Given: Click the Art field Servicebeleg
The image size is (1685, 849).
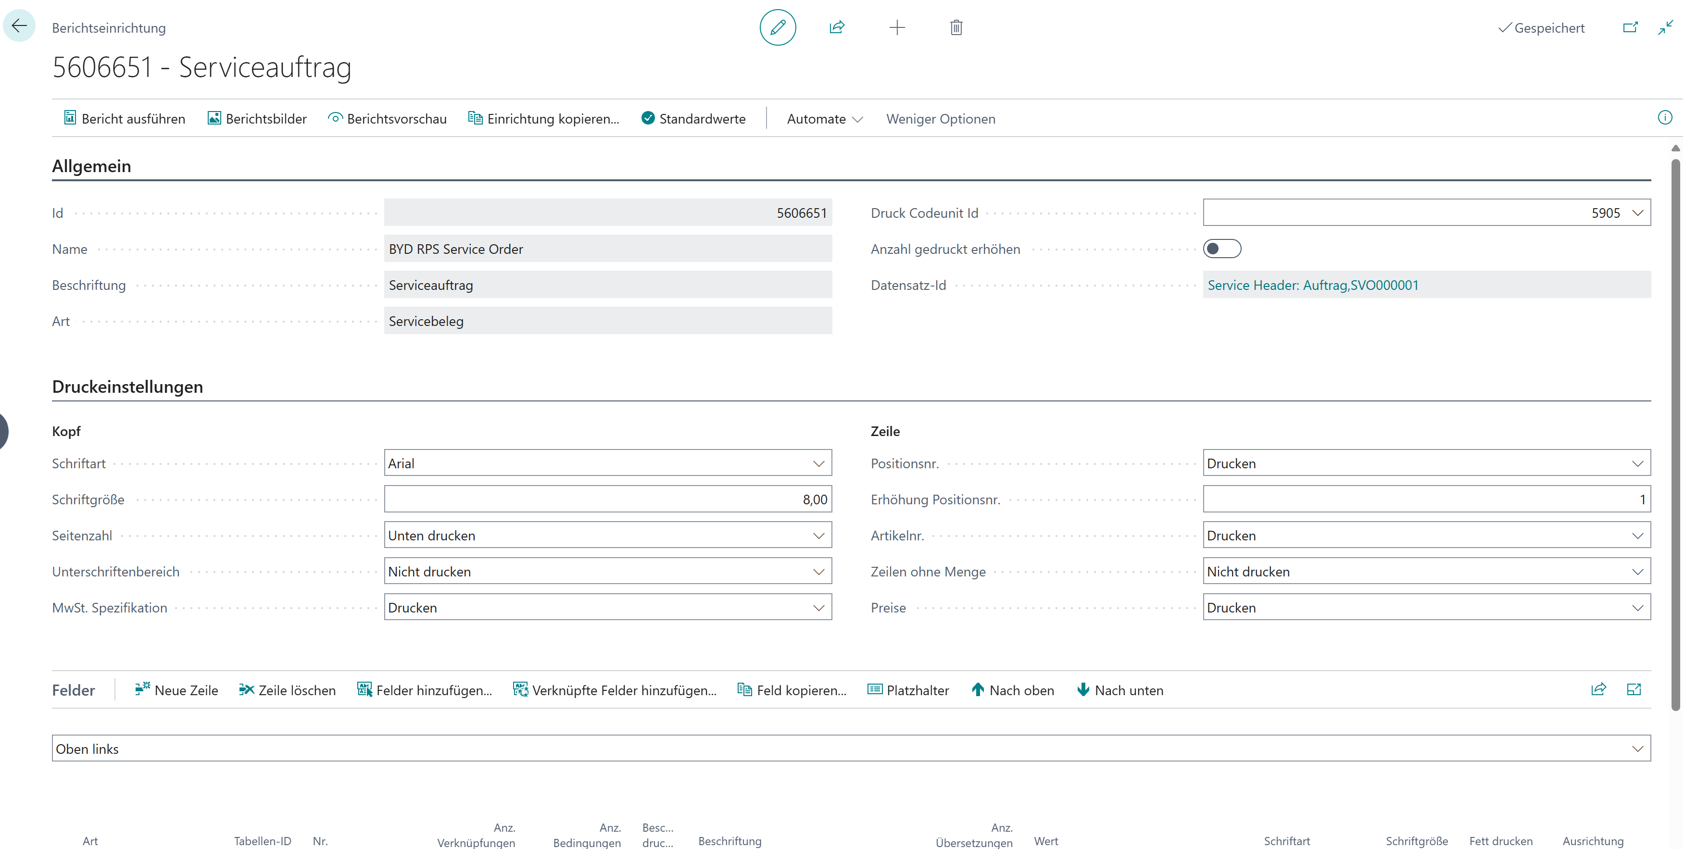Looking at the screenshot, I should (x=608, y=321).
